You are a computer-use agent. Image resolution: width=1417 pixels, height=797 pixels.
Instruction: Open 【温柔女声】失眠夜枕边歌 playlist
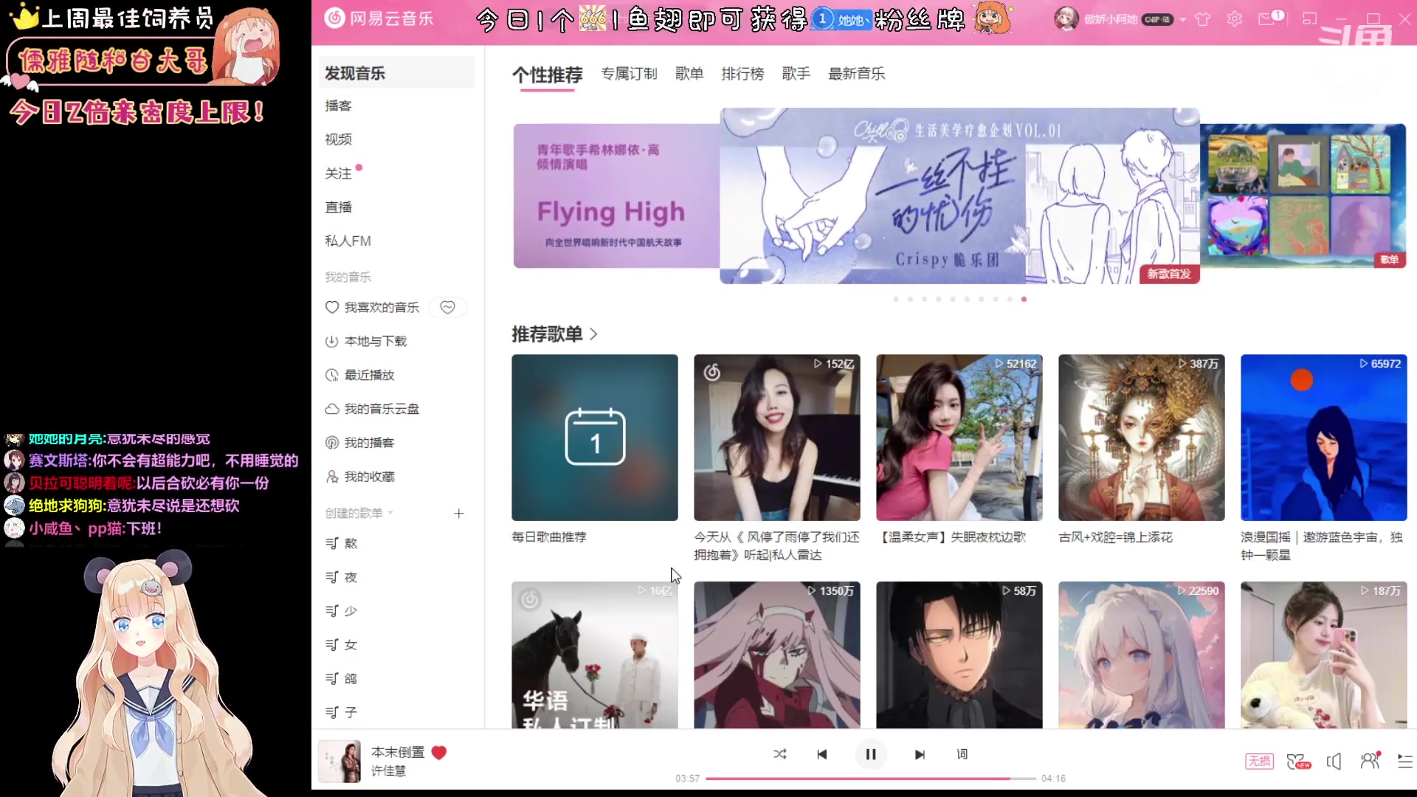click(x=959, y=438)
